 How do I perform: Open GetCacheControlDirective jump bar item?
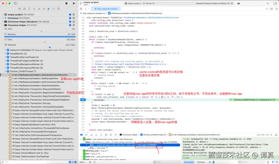pos(135,13)
